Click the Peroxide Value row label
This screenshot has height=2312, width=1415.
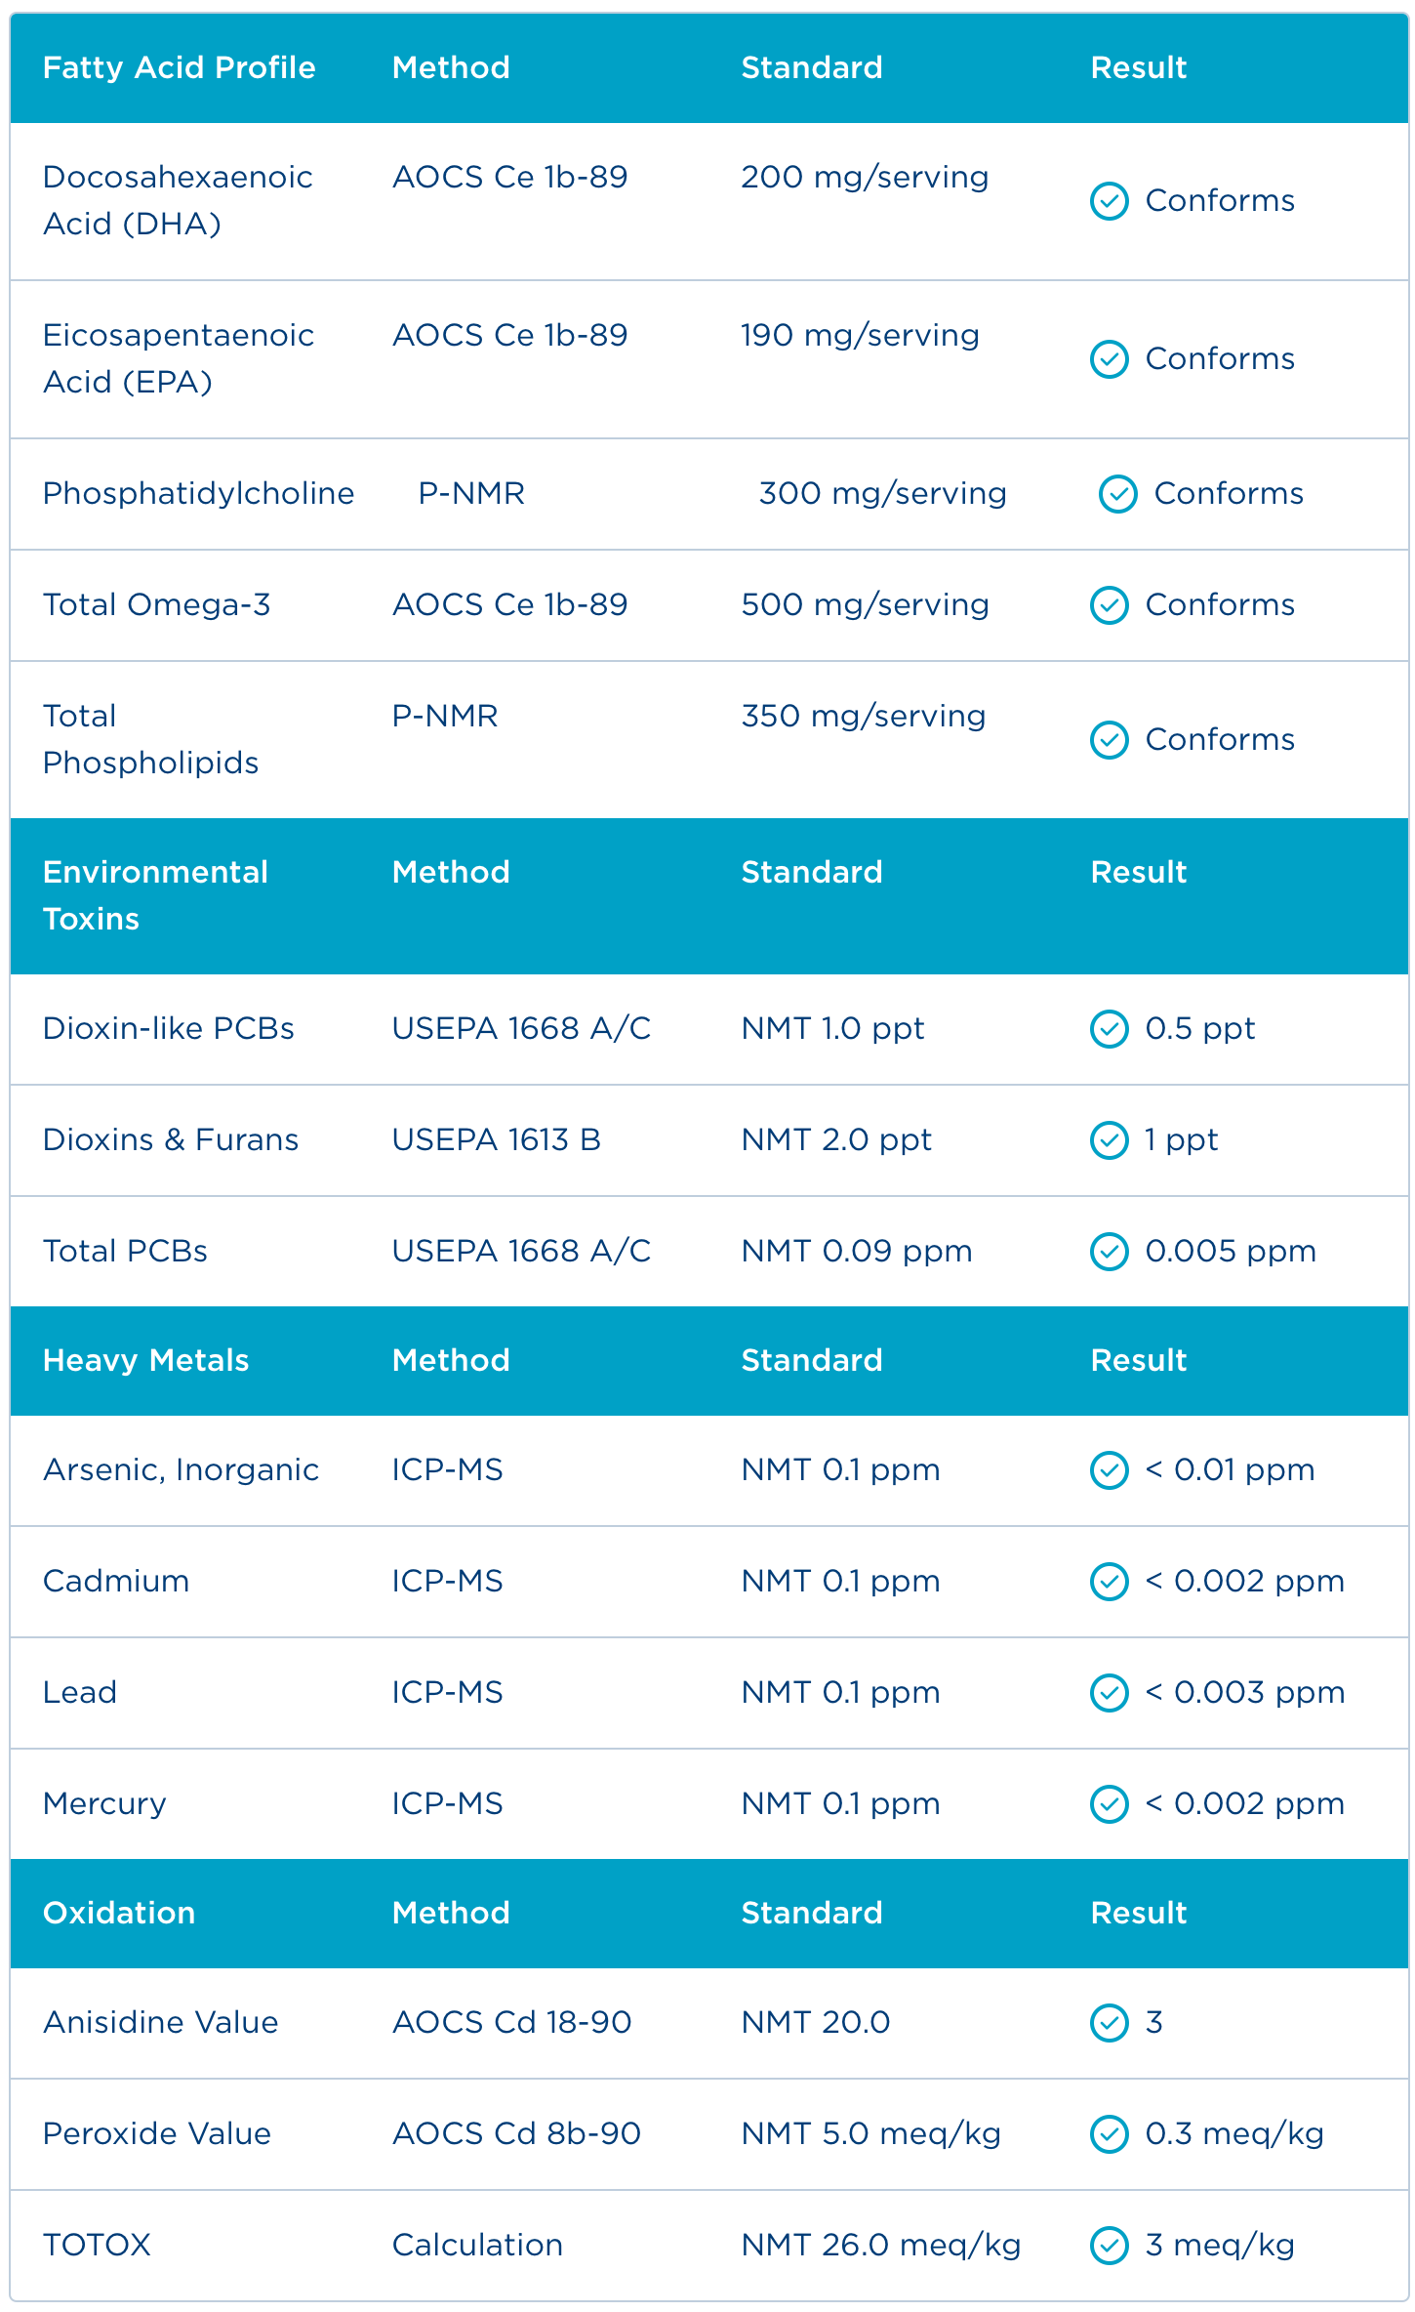coord(157,2133)
